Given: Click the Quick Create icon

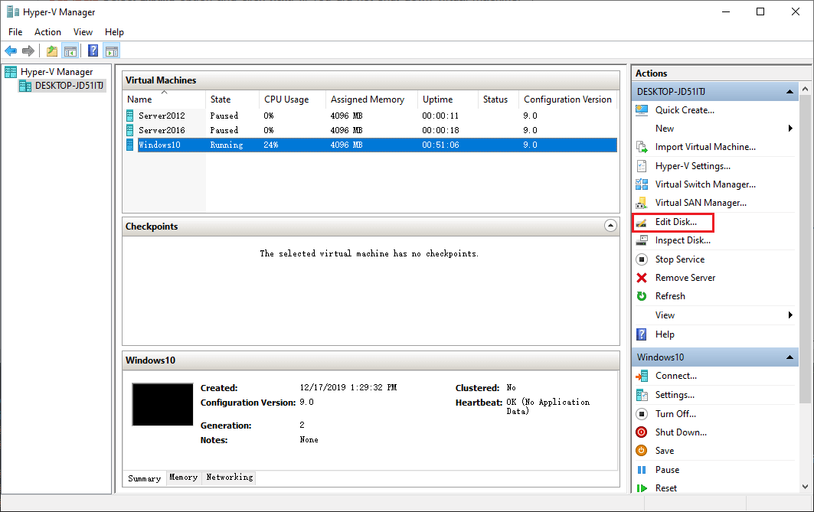Looking at the screenshot, I should point(642,110).
